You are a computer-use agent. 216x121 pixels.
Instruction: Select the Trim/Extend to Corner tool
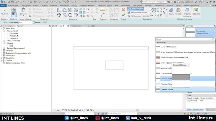point(76,15)
